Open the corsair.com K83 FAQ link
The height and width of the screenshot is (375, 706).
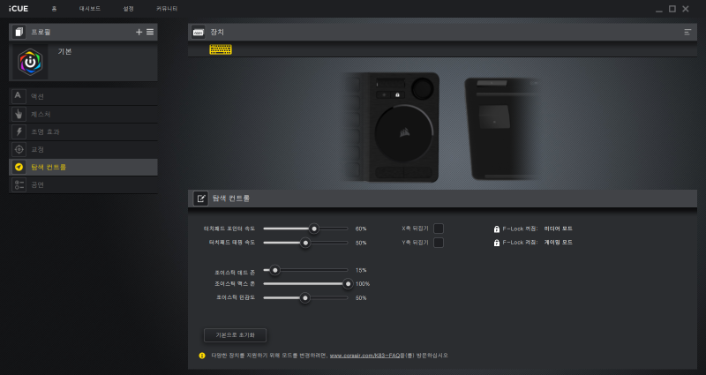pos(364,356)
